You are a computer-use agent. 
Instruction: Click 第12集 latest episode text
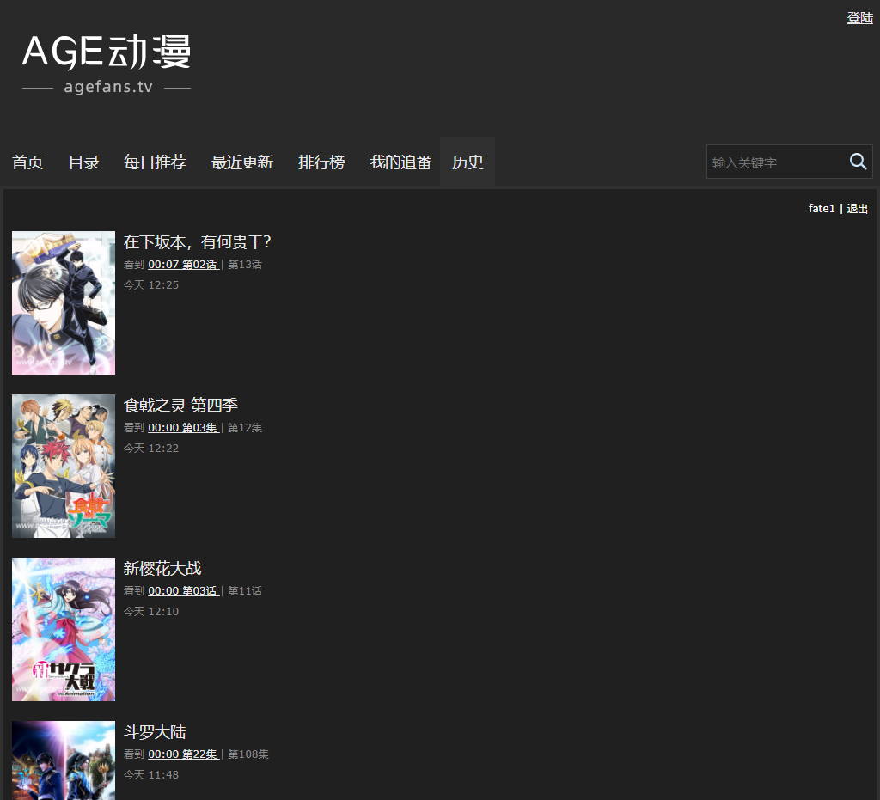click(245, 427)
